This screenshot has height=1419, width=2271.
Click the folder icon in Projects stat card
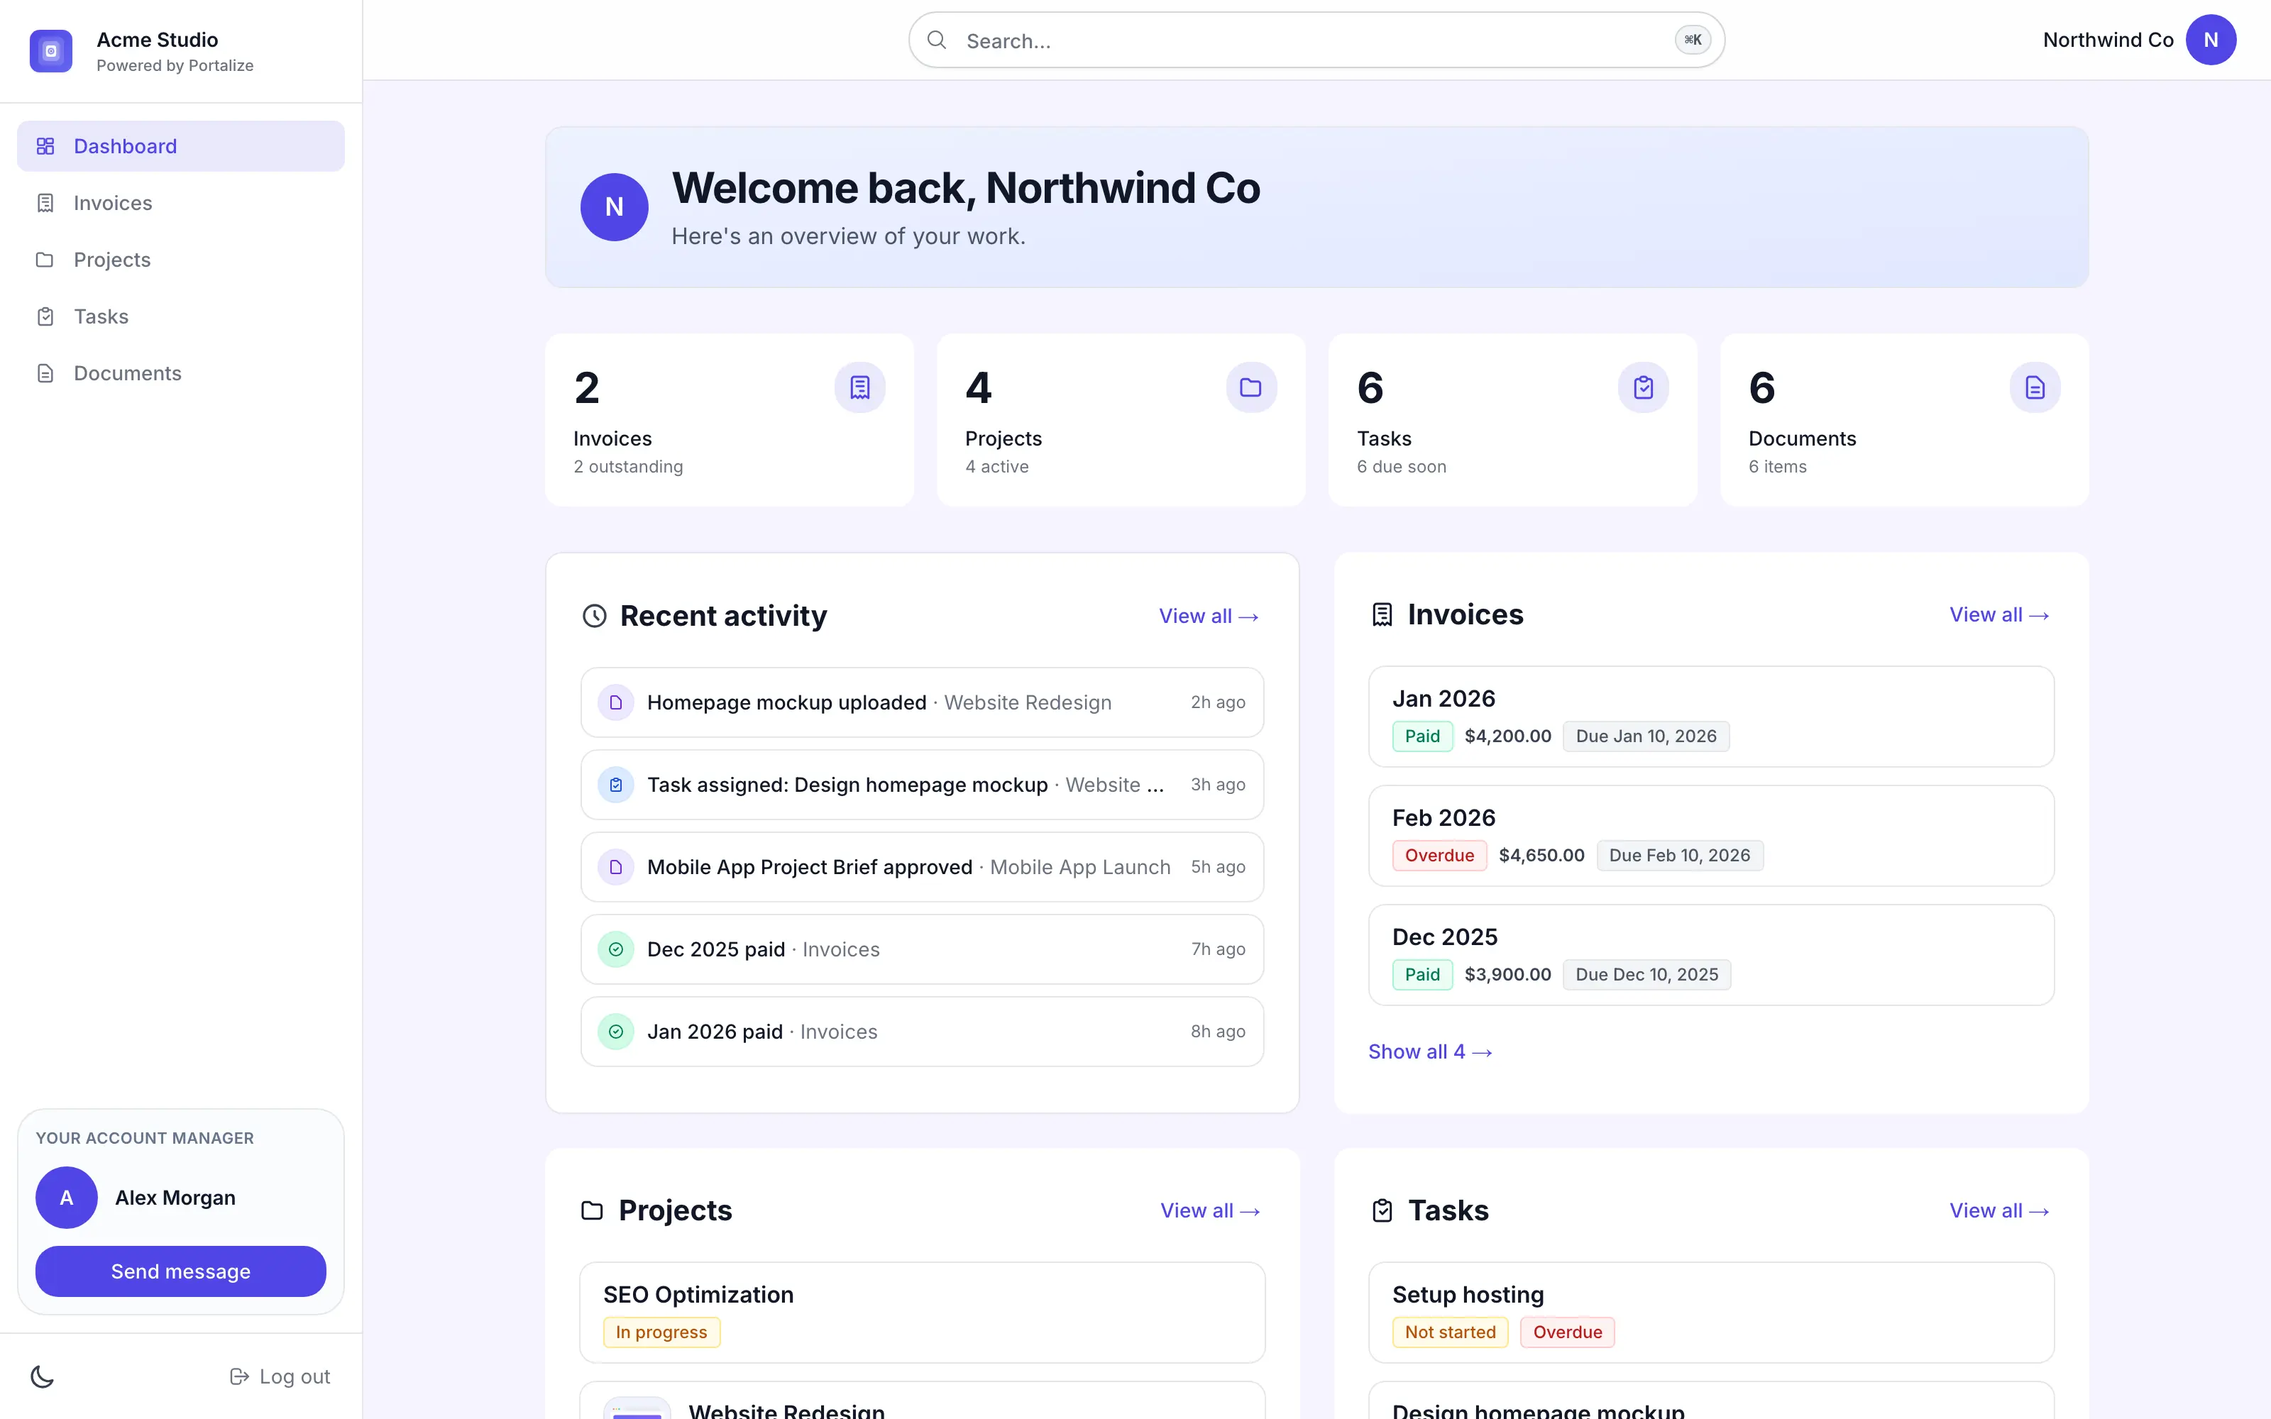click(x=1251, y=387)
